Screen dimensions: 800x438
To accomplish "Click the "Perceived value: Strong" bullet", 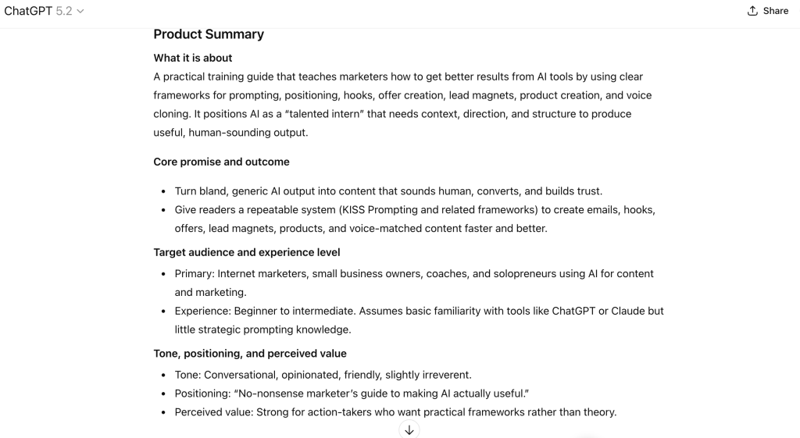I will pos(395,412).
